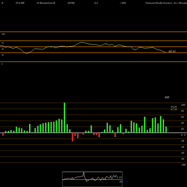Click the peak spike in mini chart

[84, 173]
